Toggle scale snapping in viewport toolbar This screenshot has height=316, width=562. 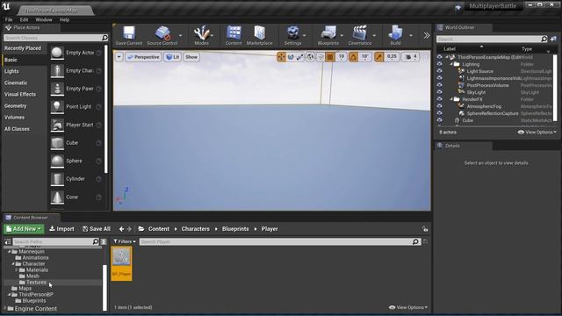[378, 56]
